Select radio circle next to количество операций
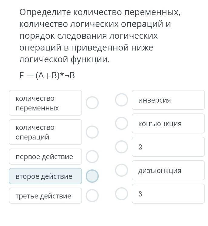 tap(92, 132)
